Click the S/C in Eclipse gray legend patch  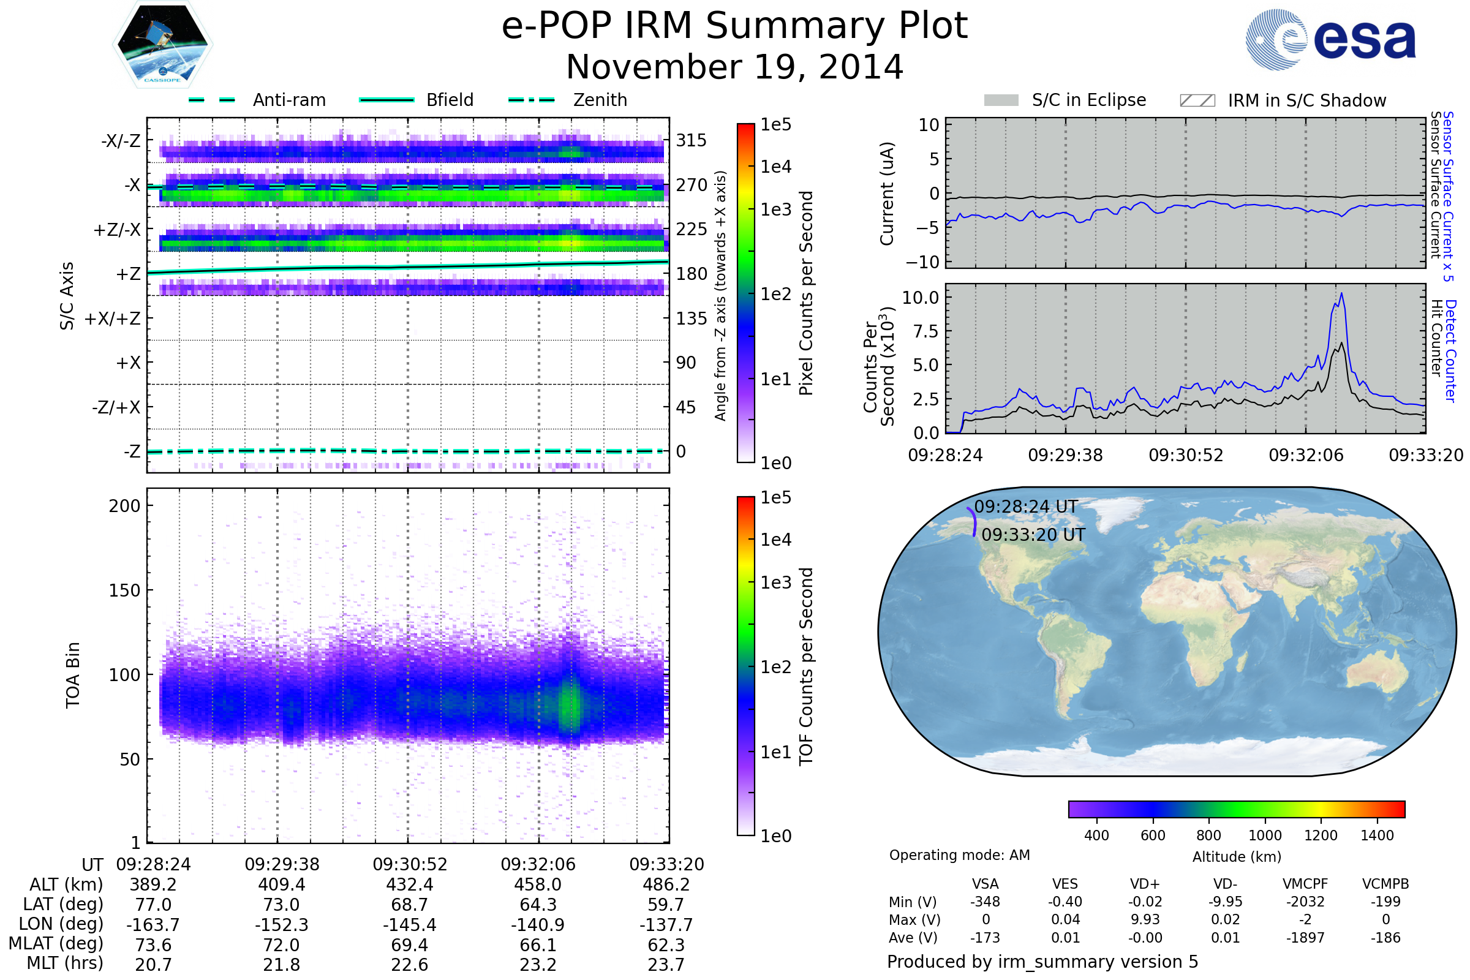point(1001,100)
